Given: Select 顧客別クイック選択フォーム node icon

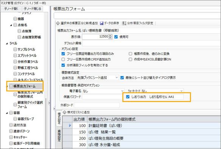Looking at the screenshot, I should 15,104.
